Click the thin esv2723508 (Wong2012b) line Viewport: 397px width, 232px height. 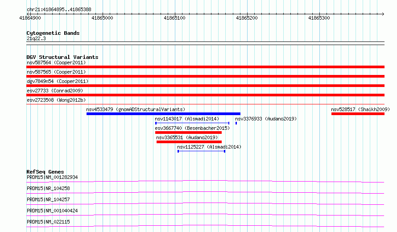pos(205,104)
